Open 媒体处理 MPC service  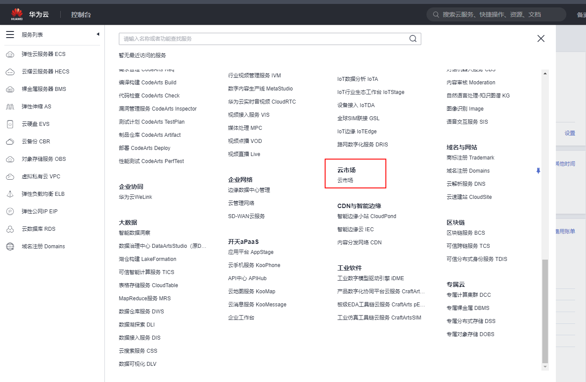245,128
